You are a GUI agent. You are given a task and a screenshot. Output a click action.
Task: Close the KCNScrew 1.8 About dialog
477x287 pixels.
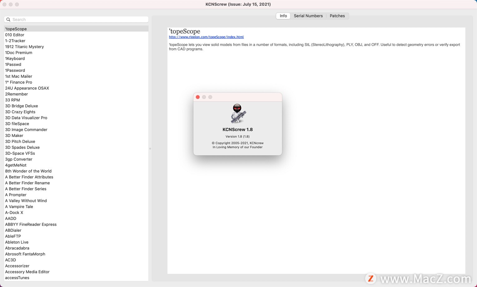pyautogui.click(x=198, y=97)
